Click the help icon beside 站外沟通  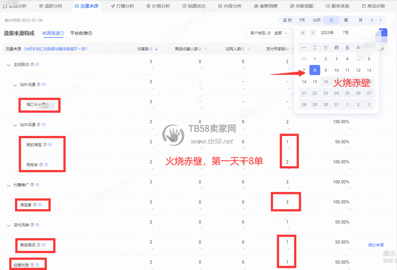pos(39,84)
